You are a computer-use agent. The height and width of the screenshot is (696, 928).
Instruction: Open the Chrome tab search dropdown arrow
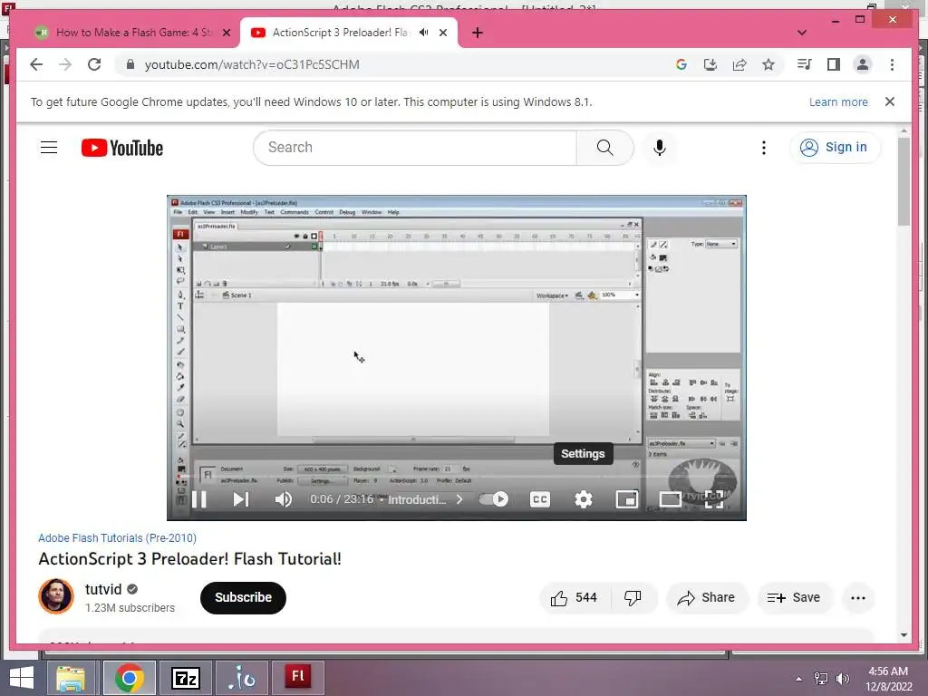[802, 33]
